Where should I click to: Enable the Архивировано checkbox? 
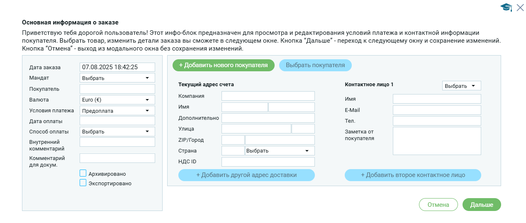pyautogui.click(x=83, y=174)
